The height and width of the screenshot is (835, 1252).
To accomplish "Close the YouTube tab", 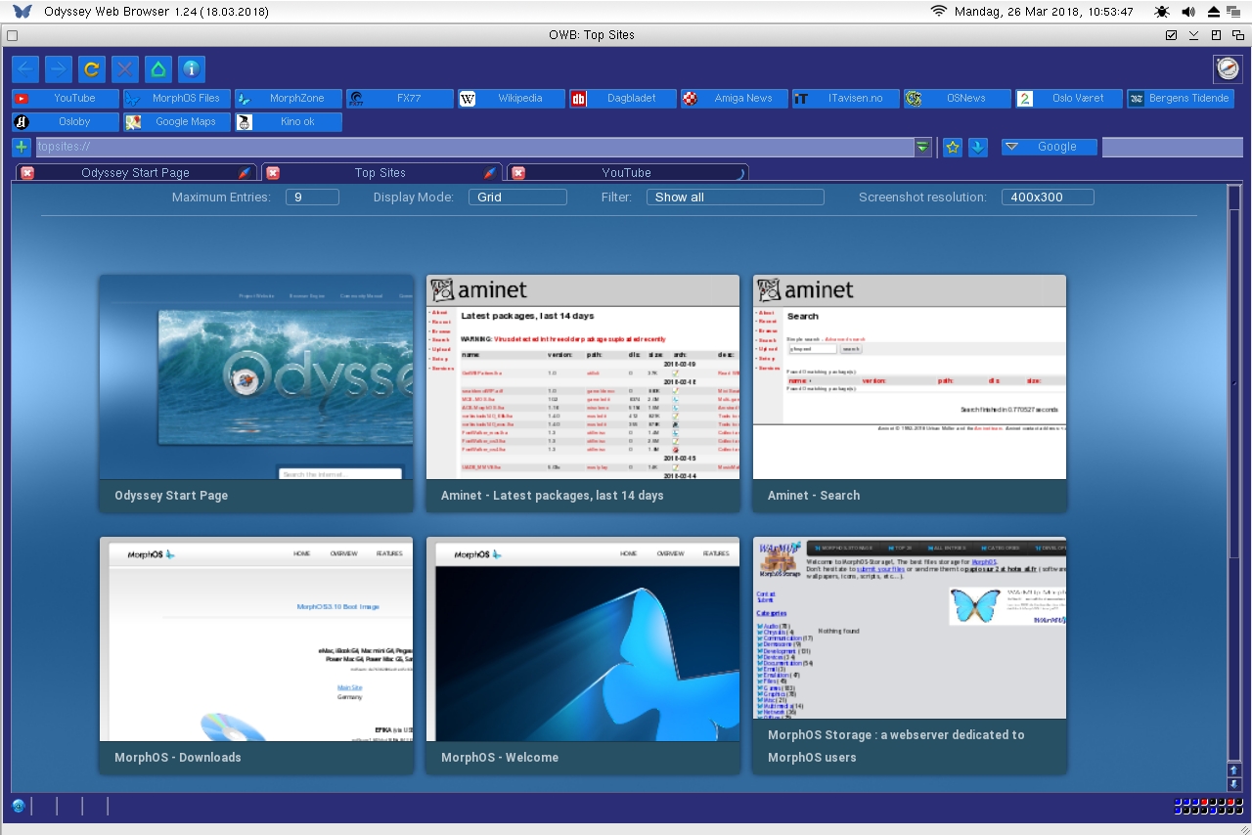I will [518, 173].
